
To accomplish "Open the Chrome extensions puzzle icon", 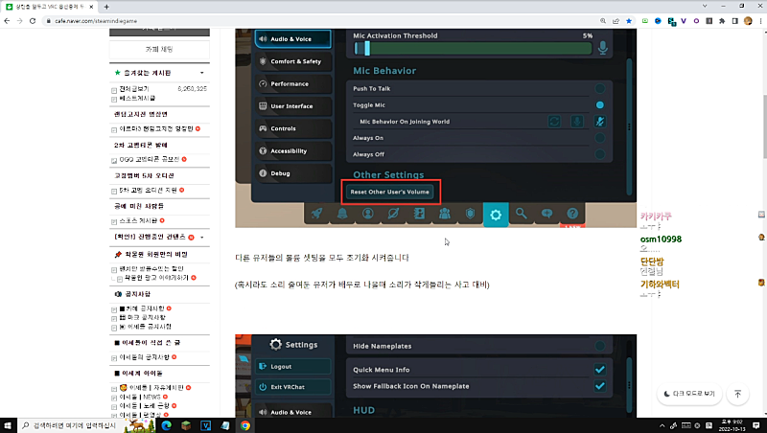I will (x=722, y=21).
